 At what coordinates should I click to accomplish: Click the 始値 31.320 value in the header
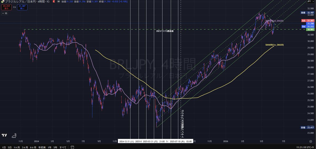[x=69, y=2]
